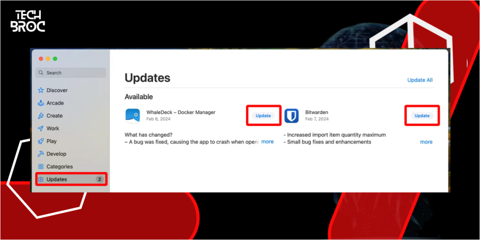Click the Categories grid icon
This screenshot has height=240, width=480.
coord(41,166)
